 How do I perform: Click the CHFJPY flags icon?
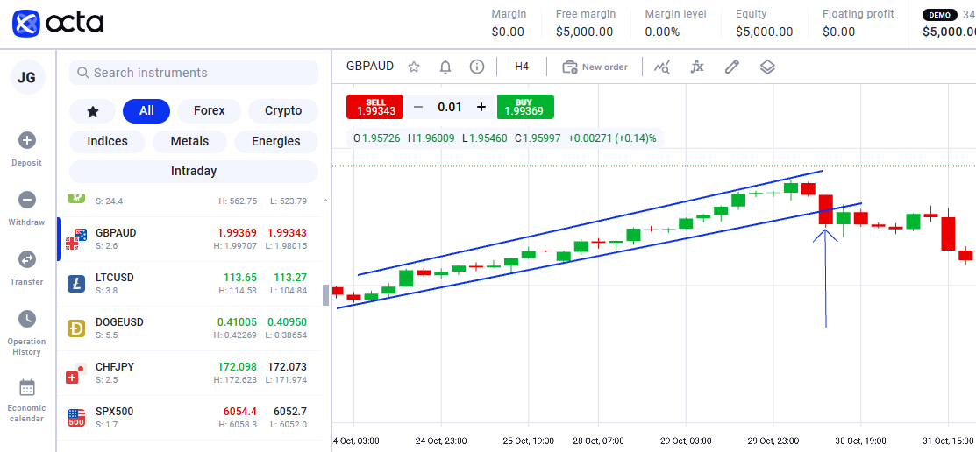tap(76, 373)
